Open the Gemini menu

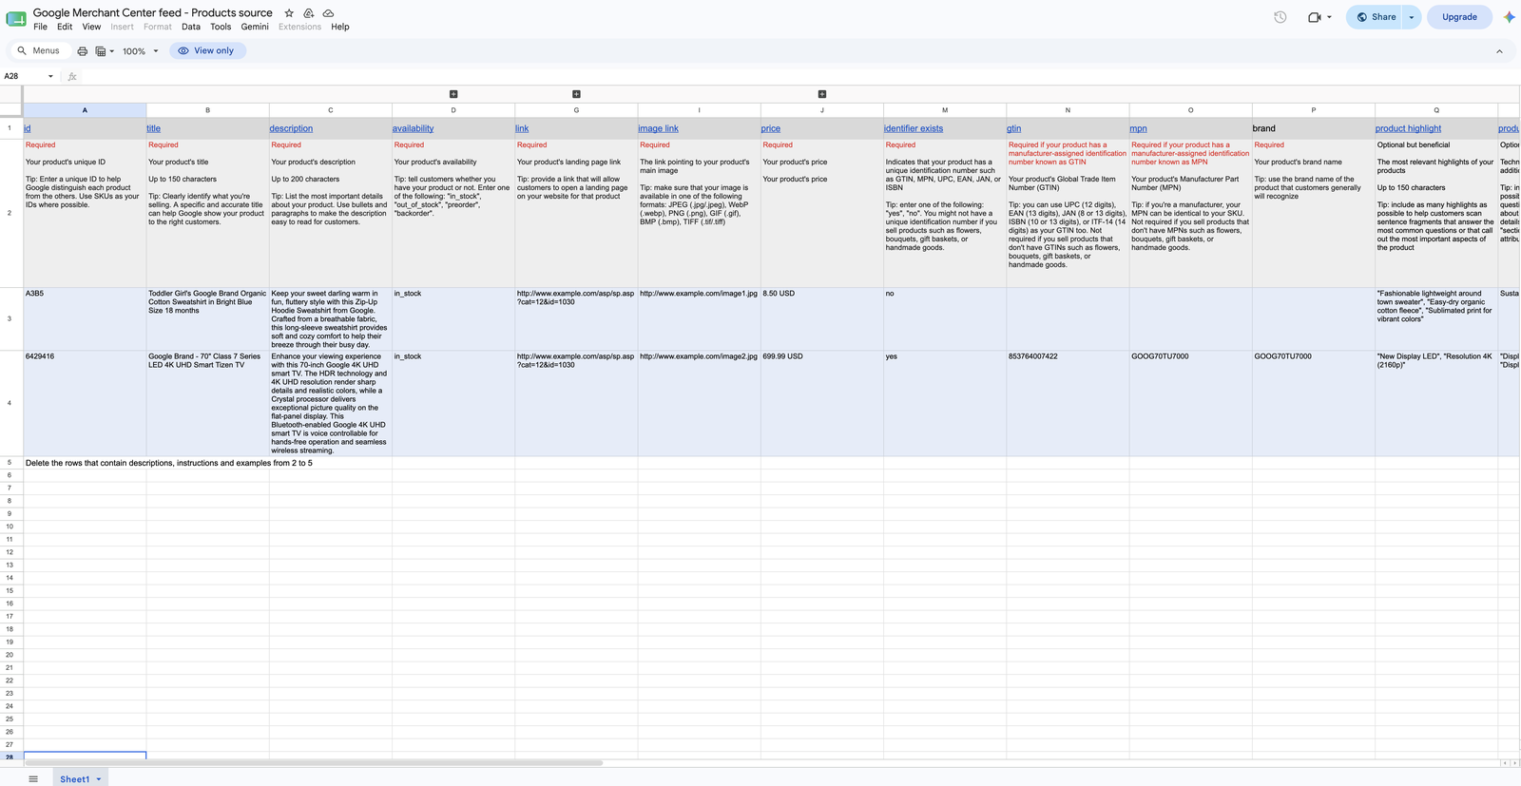click(255, 28)
